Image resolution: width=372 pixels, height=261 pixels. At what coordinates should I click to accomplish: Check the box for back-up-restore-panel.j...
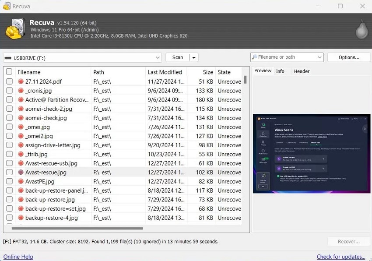point(10,190)
